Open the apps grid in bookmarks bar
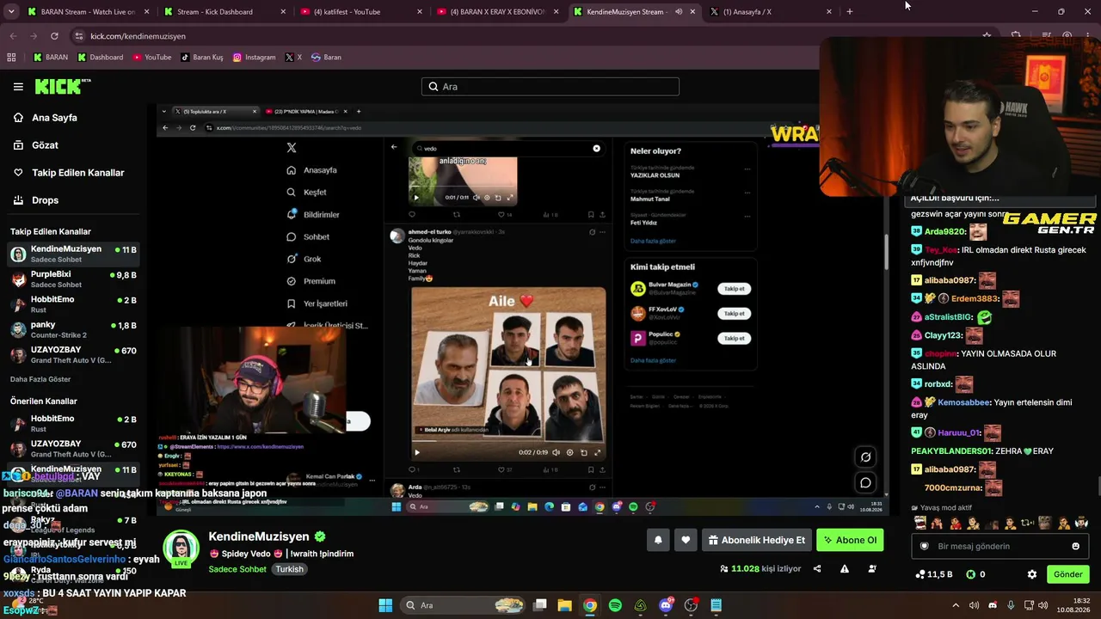1101x619 pixels. [x=11, y=58]
